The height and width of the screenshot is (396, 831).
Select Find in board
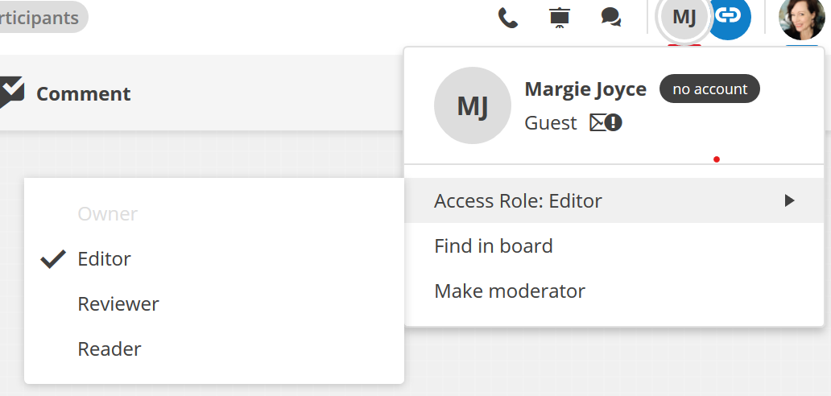click(494, 246)
